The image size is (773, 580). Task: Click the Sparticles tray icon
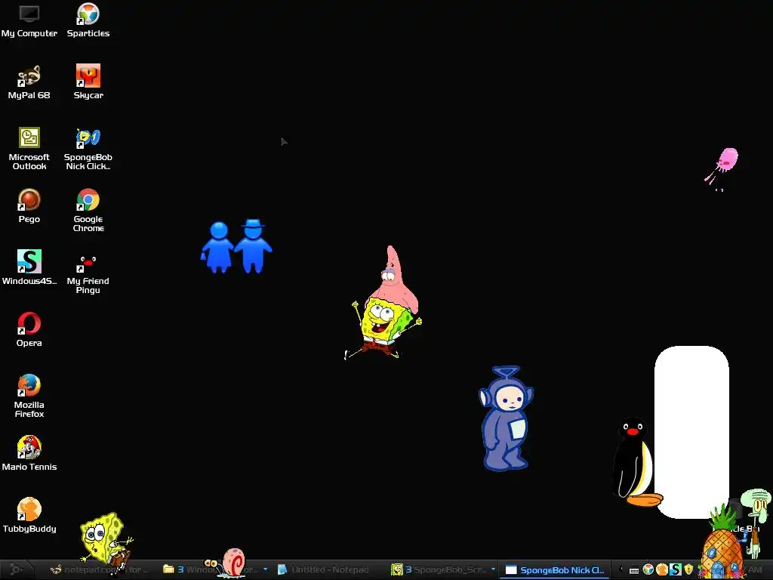(648, 569)
